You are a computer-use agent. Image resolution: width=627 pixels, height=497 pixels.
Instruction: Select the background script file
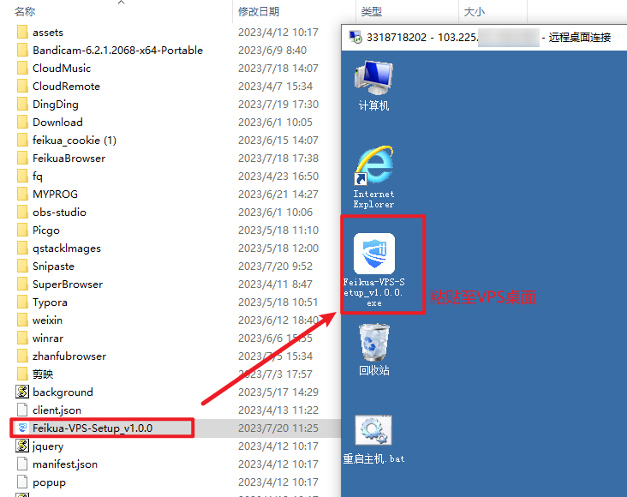pos(63,392)
